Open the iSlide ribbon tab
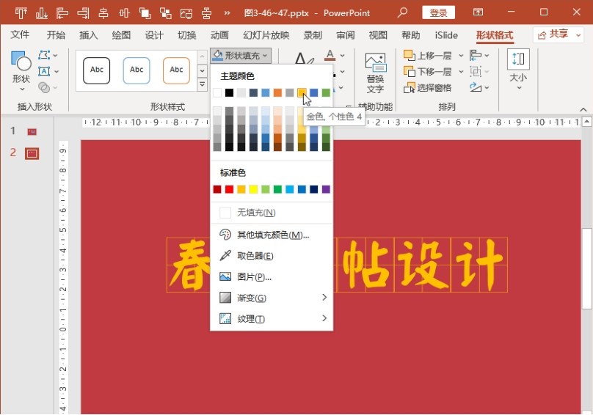The height and width of the screenshot is (415, 593). [446, 35]
